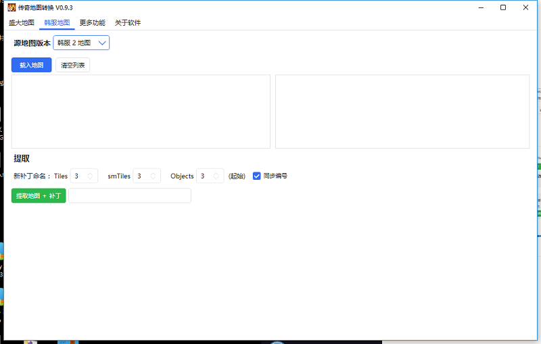Viewport: 541px width, 344px height.
Task: Click the 提取地图 + 补丁 button
Action: (39, 196)
